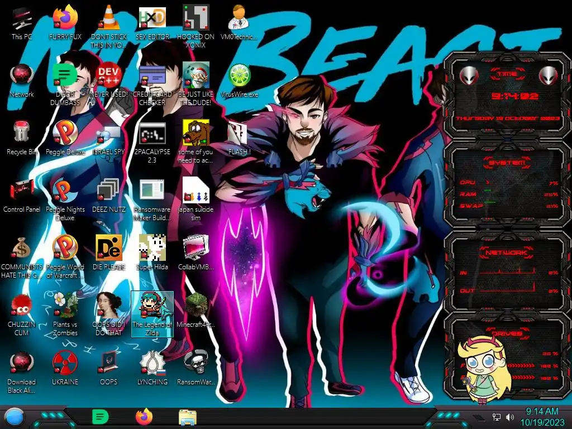Launch the Plants vs Zombies shortcut
Viewport: 572px width, 429px height.
click(65, 314)
